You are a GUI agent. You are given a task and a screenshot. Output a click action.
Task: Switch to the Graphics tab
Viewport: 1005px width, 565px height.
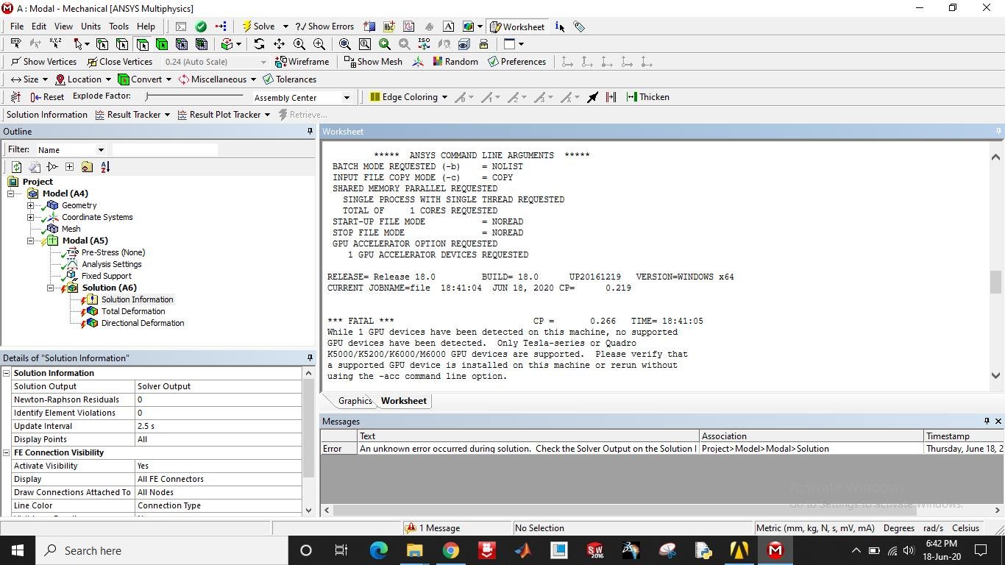(355, 401)
